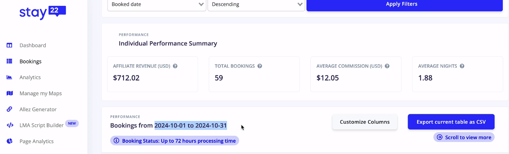Click the Average Commission help icon
The height and width of the screenshot is (154, 509).
(387, 66)
